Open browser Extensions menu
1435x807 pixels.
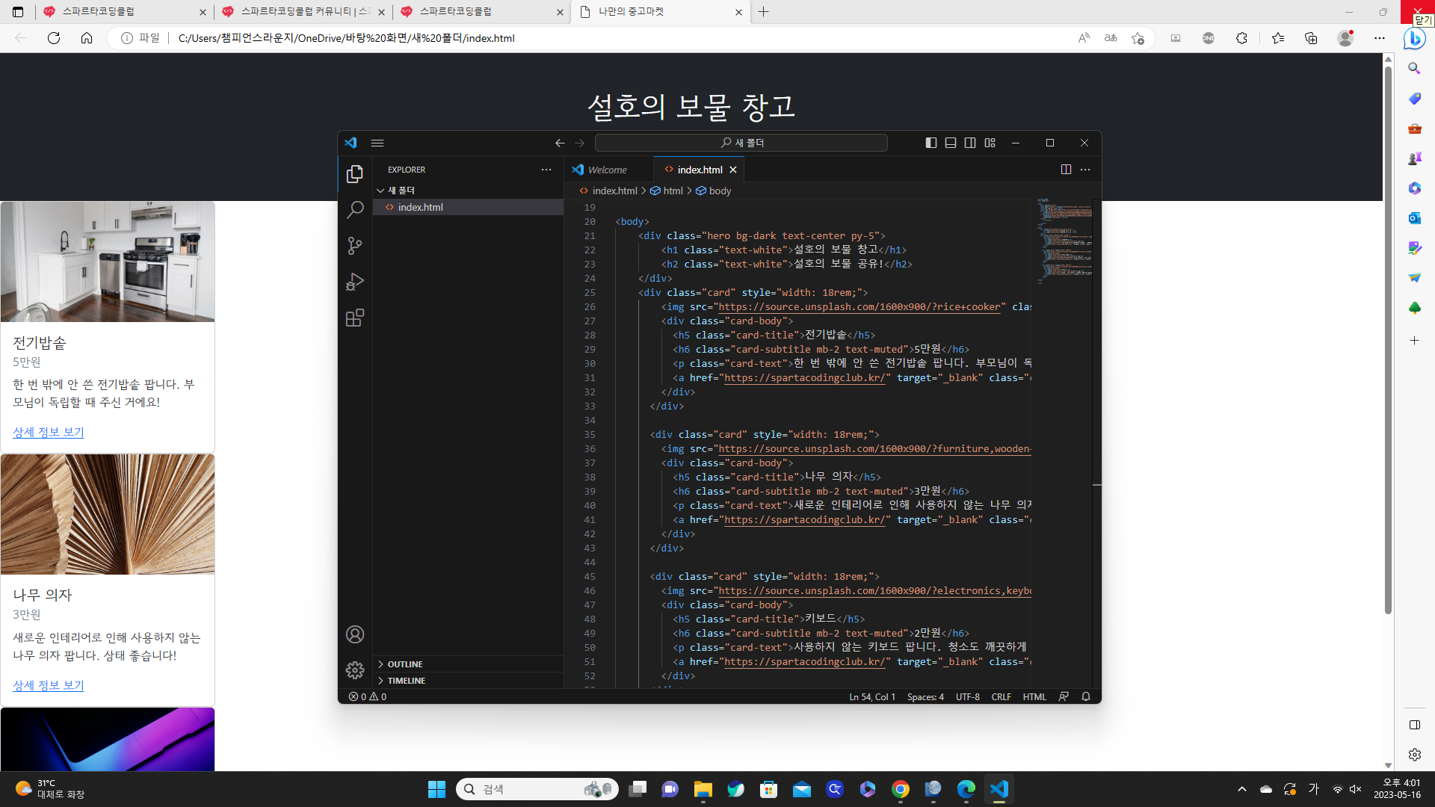coord(1241,38)
